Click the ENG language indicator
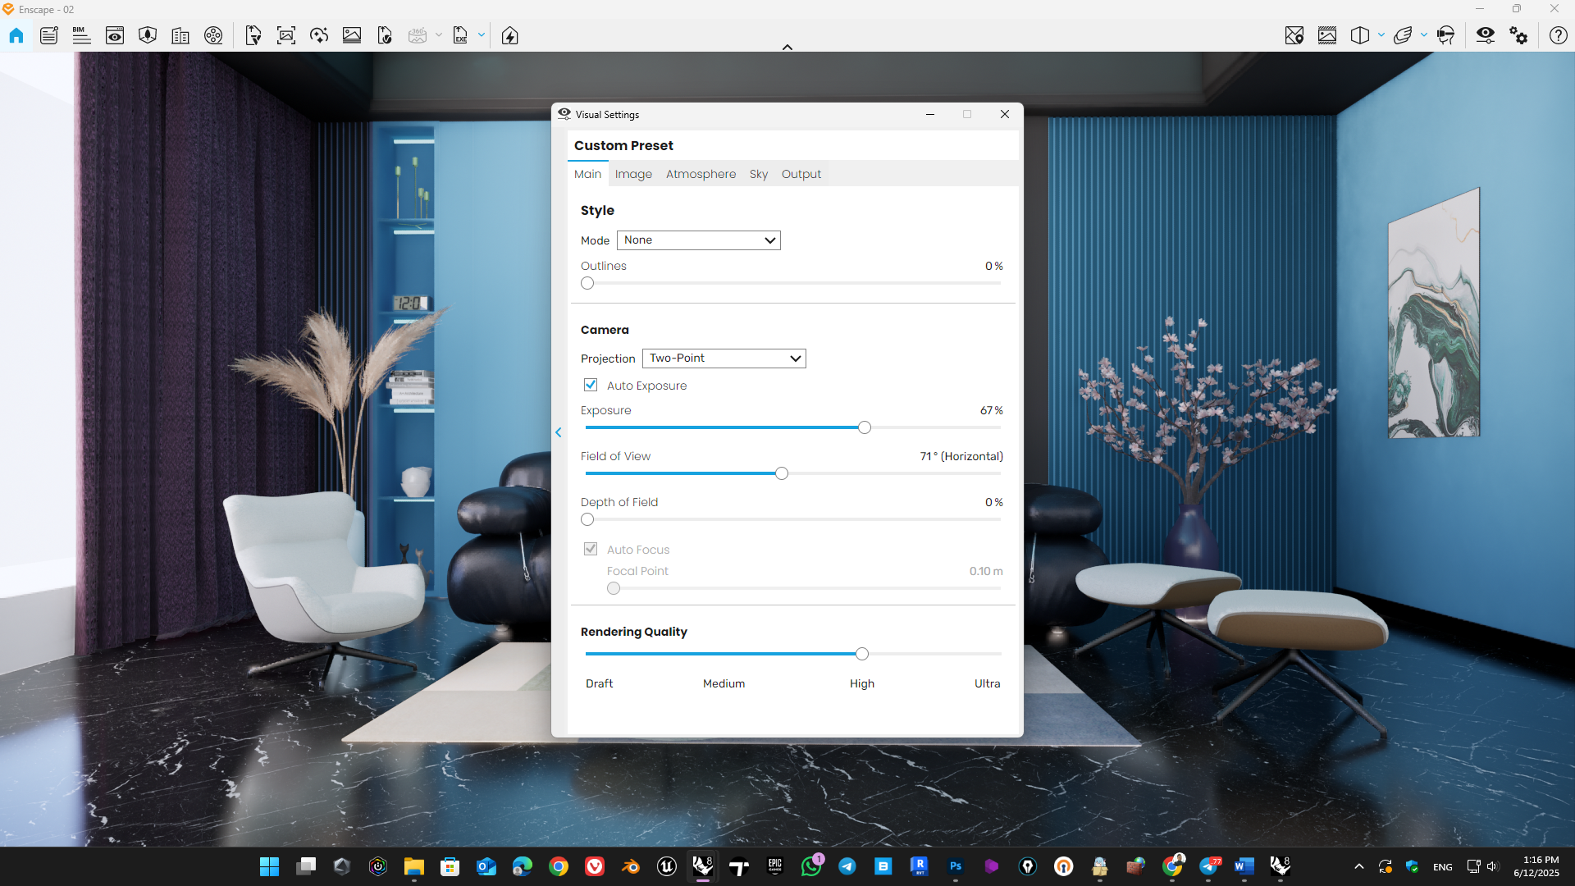The width and height of the screenshot is (1575, 886). [x=1443, y=867]
